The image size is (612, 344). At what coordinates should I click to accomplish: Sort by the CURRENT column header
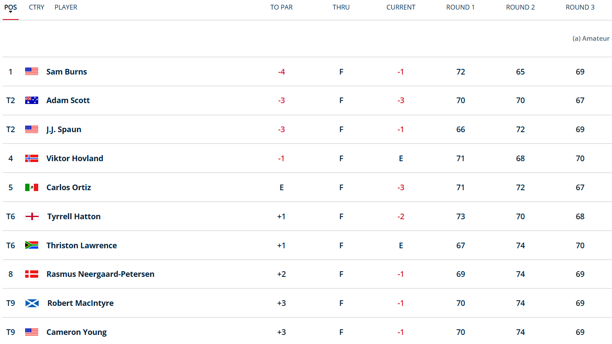tap(401, 7)
